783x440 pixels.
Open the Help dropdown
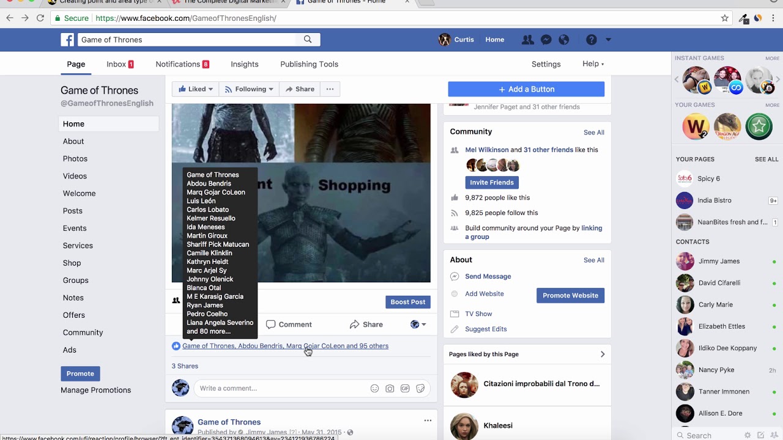coord(593,64)
